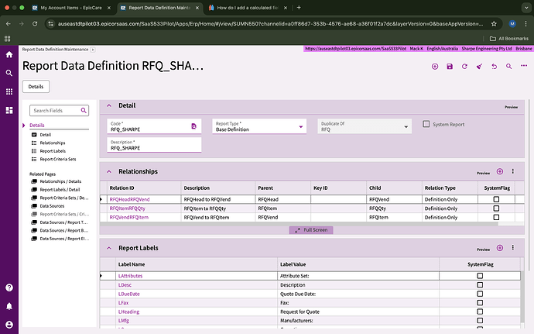Select Report Criteria Sets in navigation tree

58,160
